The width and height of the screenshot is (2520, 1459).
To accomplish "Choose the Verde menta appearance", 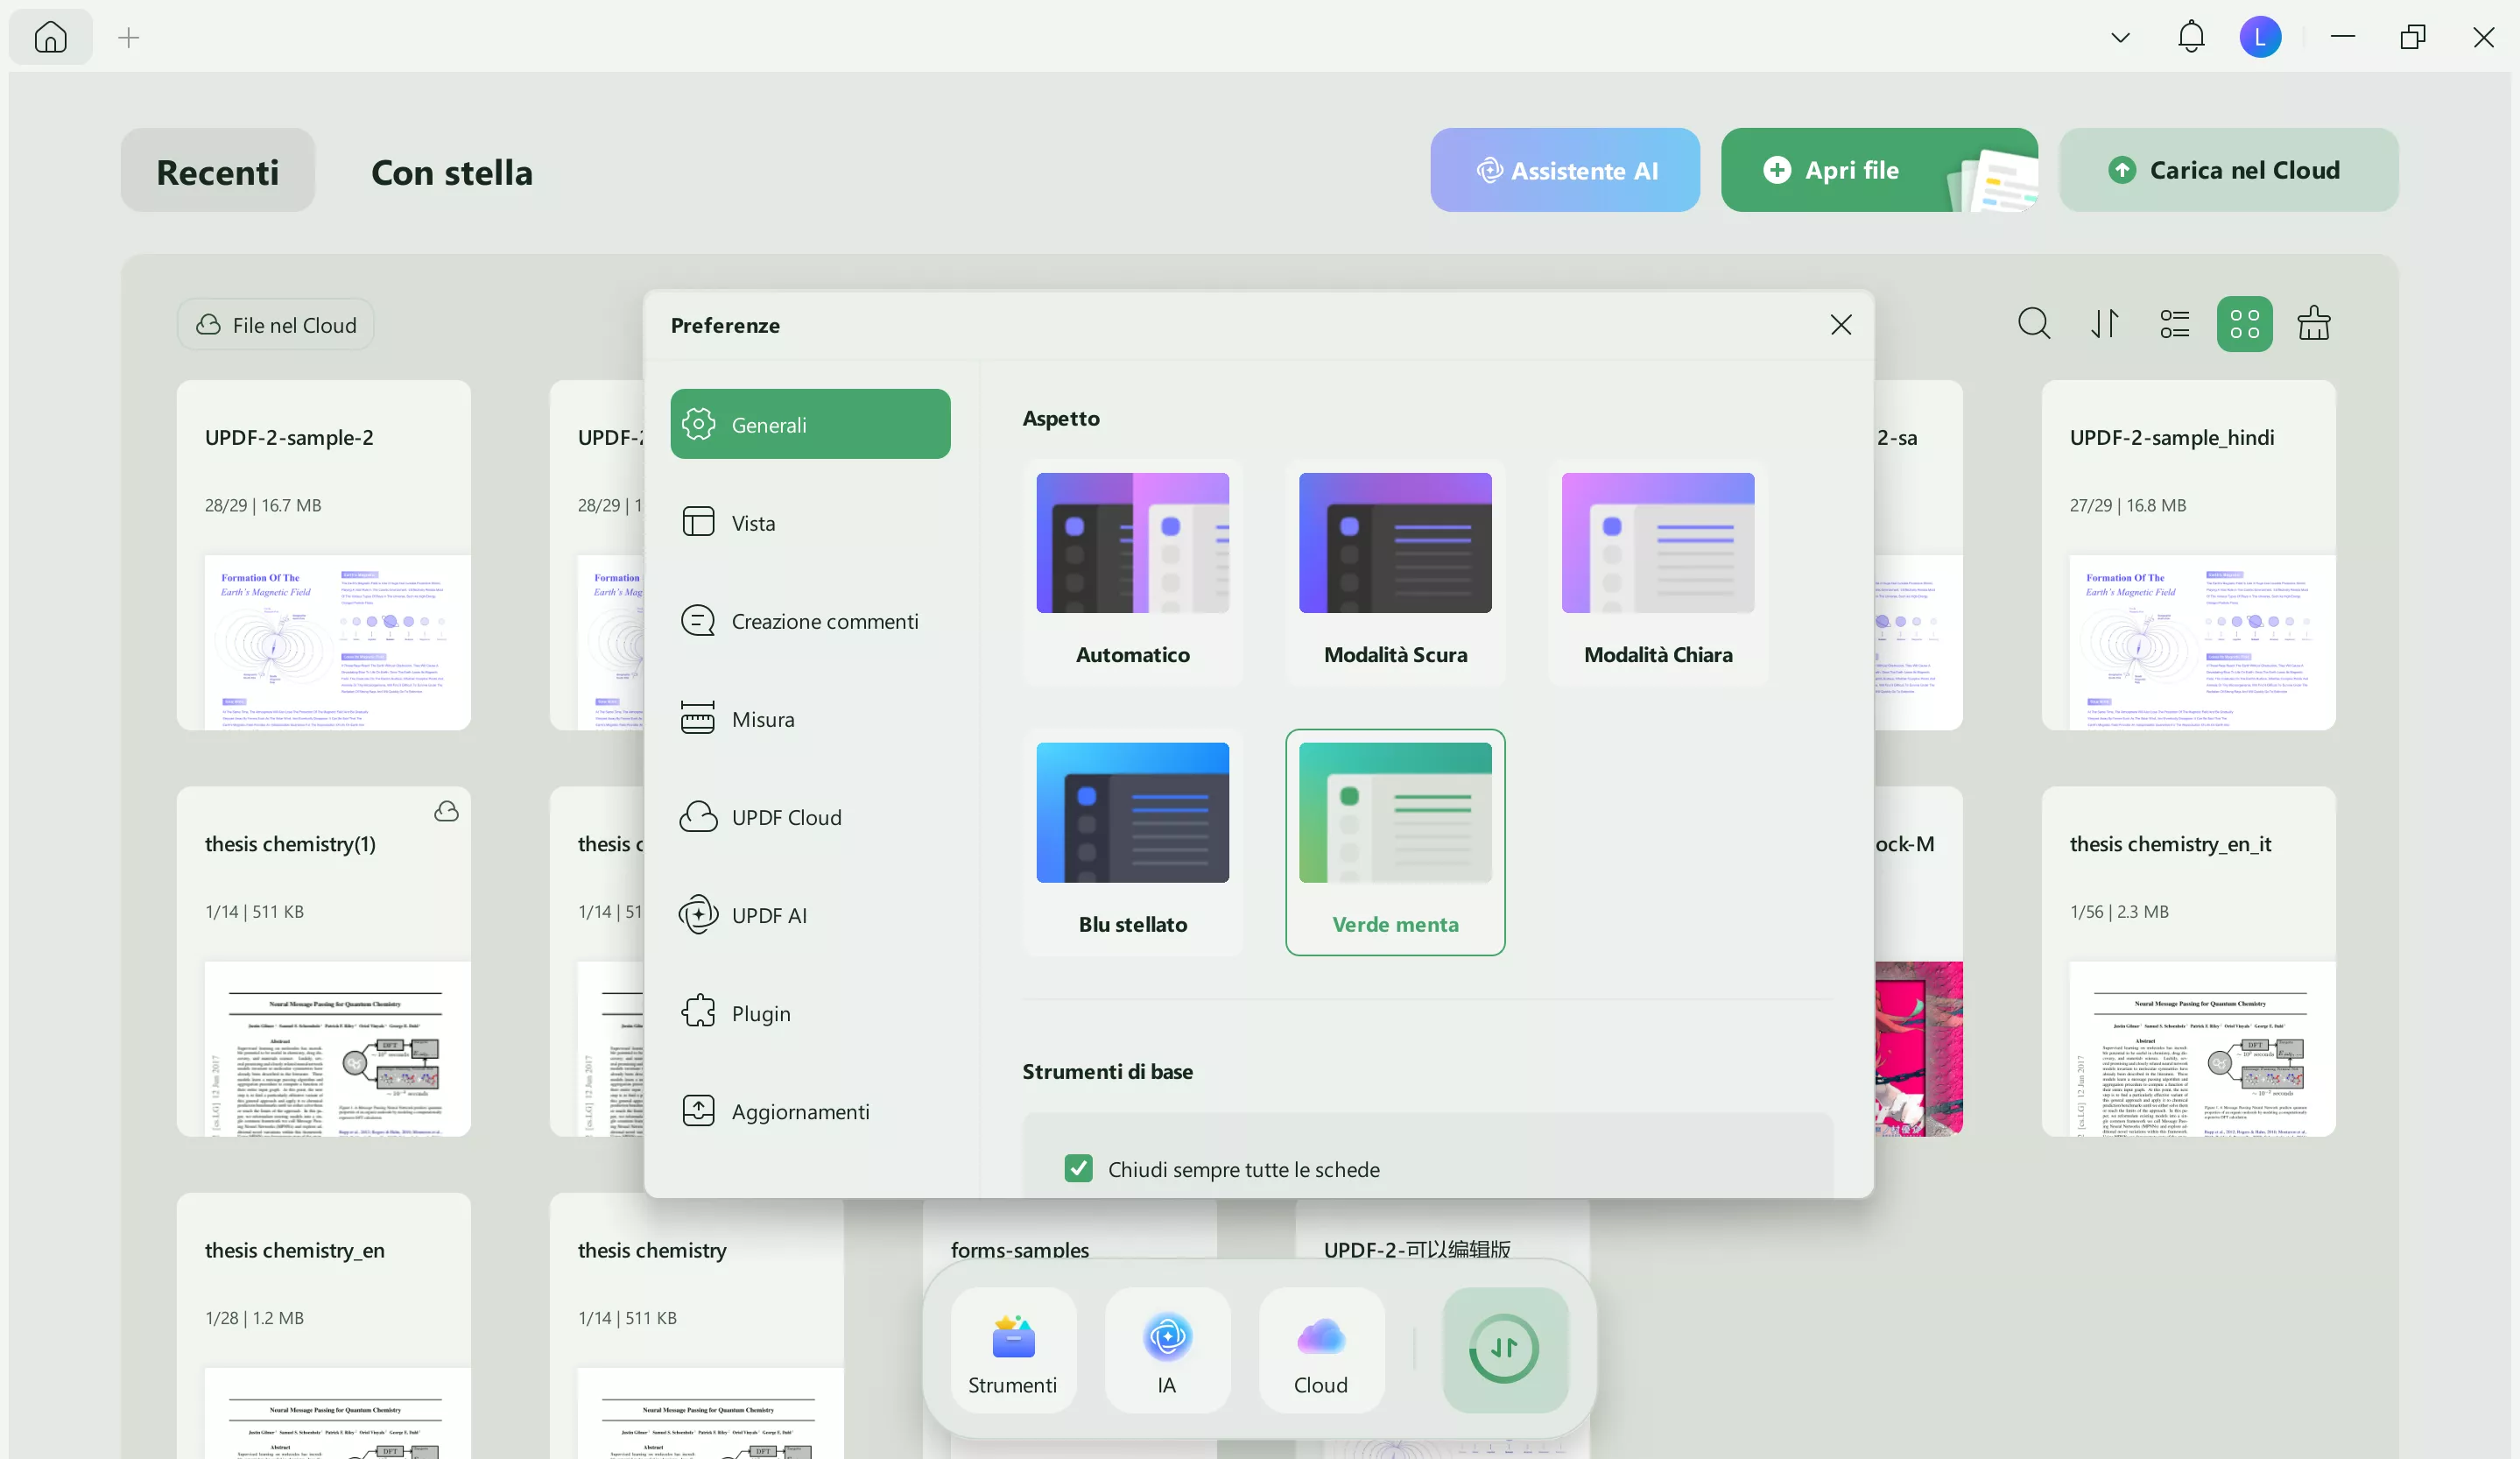I will pos(1394,840).
